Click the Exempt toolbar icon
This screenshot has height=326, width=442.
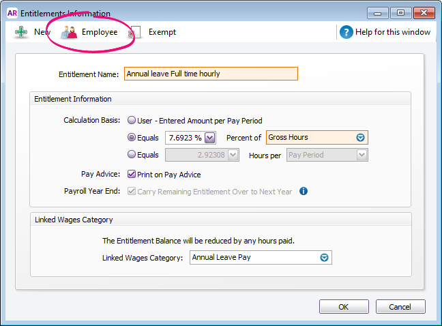(135, 32)
